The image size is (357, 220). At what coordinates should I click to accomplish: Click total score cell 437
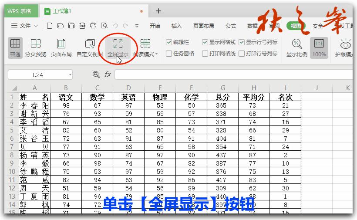pos(222,155)
